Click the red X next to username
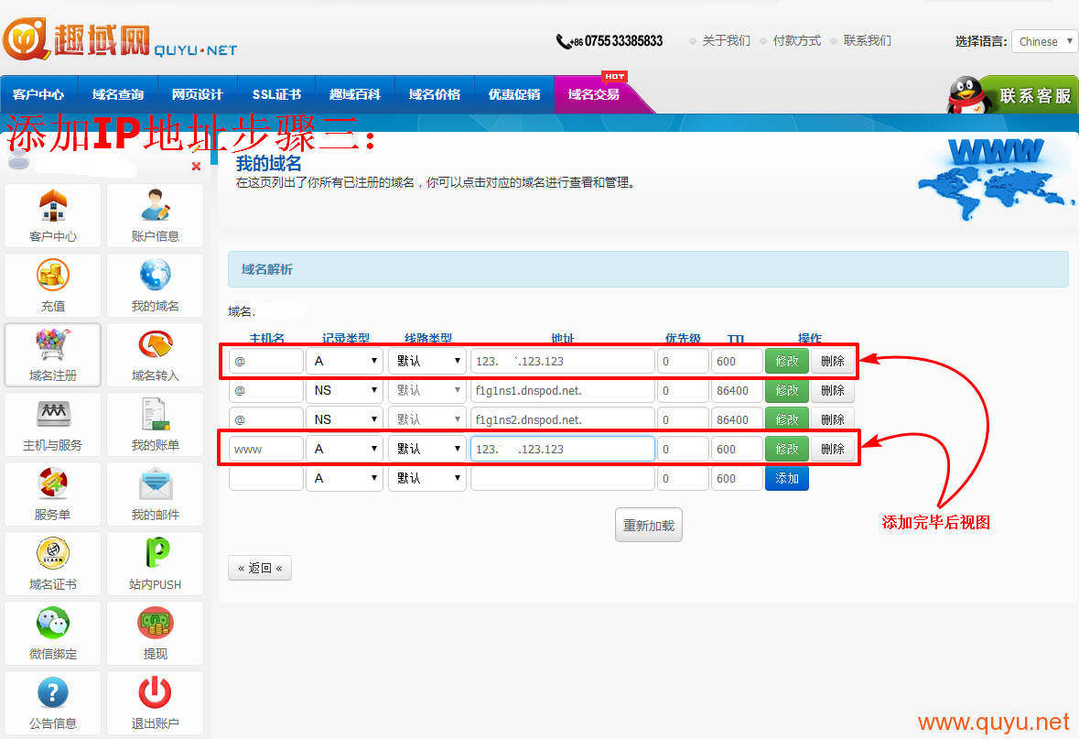 pos(196,166)
